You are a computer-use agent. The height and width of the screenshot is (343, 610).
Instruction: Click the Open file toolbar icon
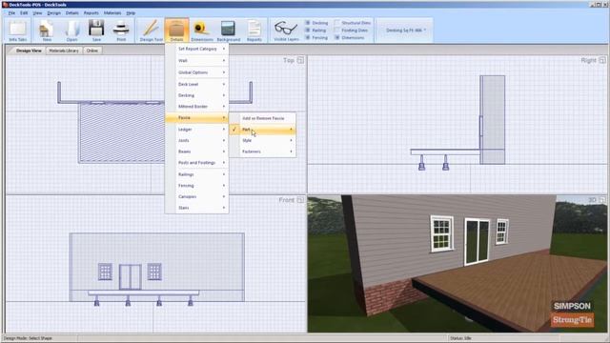point(72,30)
